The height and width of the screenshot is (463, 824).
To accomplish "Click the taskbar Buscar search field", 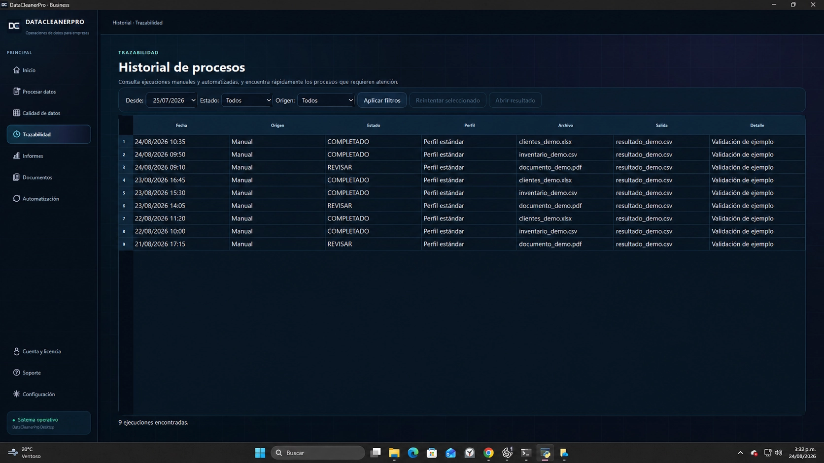I will pyautogui.click(x=318, y=453).
